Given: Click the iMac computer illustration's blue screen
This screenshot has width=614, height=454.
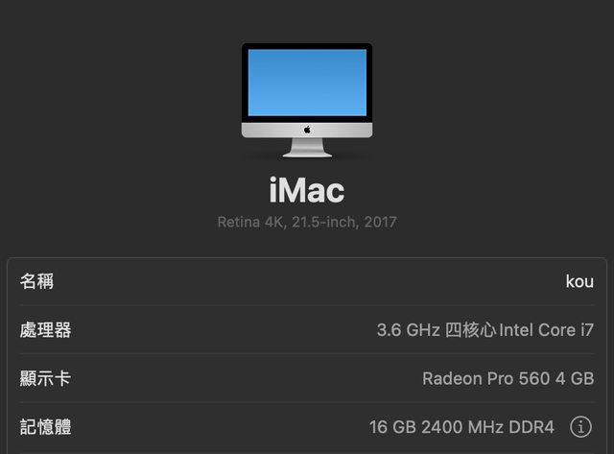Looking at the screenshot, I should [307, 83].
